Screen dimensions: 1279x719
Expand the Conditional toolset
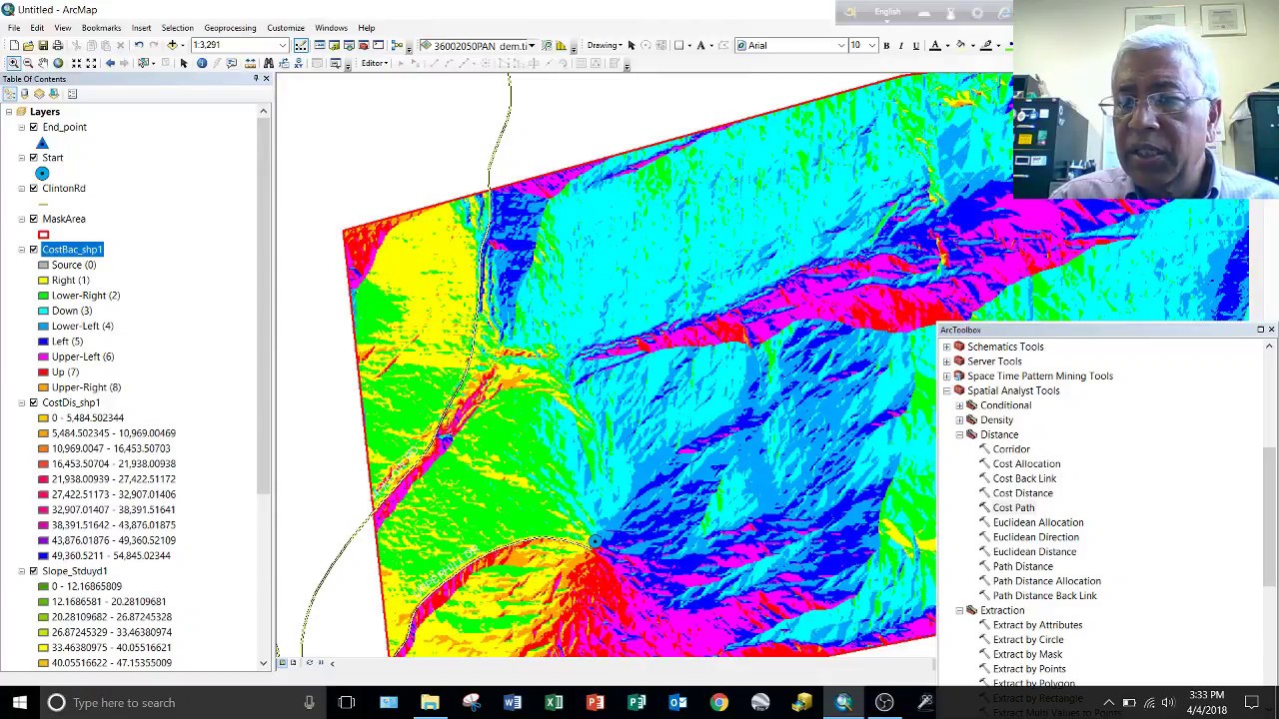pyautogui.click(x=959, y=406)
